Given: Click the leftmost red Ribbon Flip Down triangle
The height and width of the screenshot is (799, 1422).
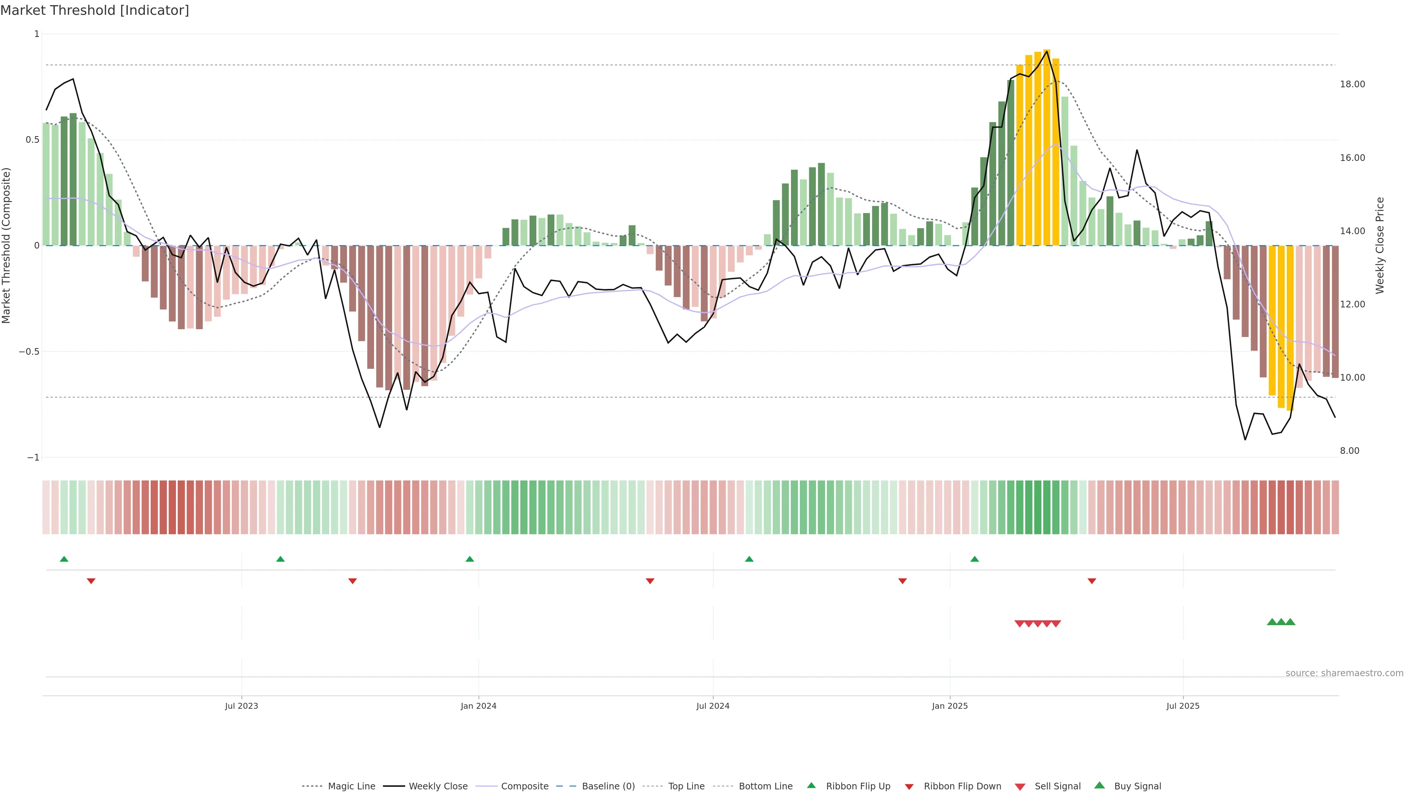Looking at the screenshot, I should (91, 581).
